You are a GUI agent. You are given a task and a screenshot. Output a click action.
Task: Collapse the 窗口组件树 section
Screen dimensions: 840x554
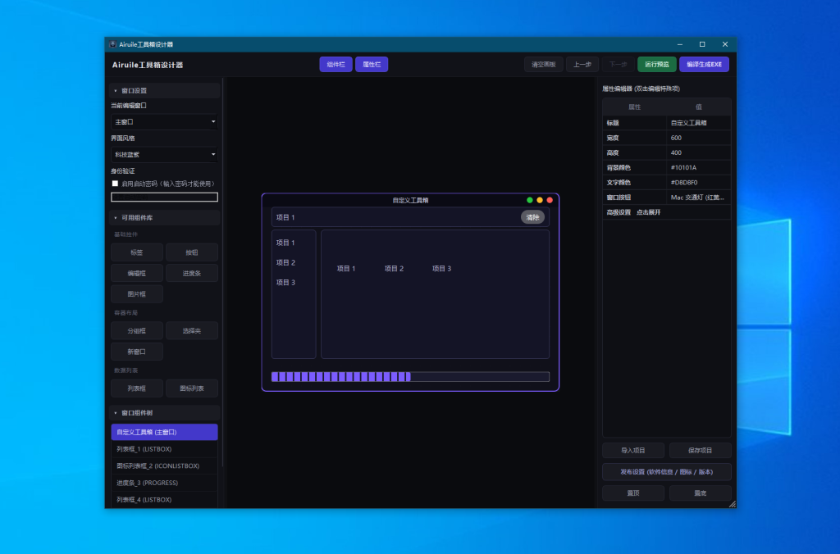[x=164, y=413]
